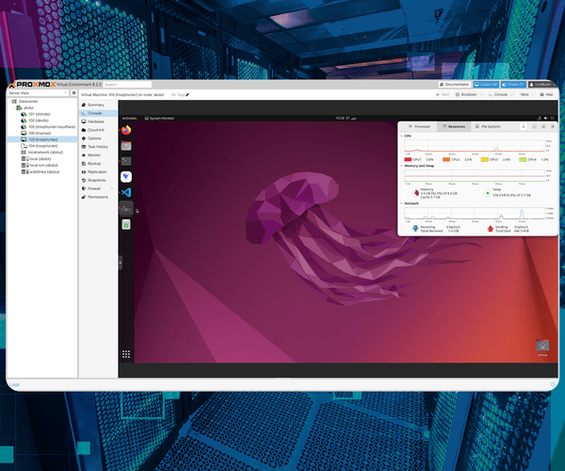Click the Swap pie chart icon

(x=488, y=193)
